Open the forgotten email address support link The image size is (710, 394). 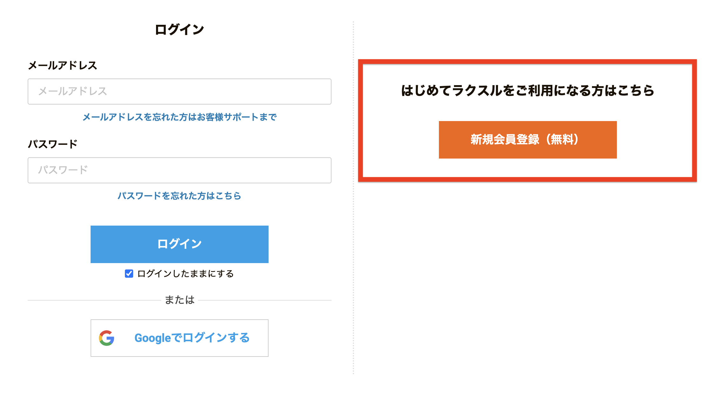pos(180,117)
